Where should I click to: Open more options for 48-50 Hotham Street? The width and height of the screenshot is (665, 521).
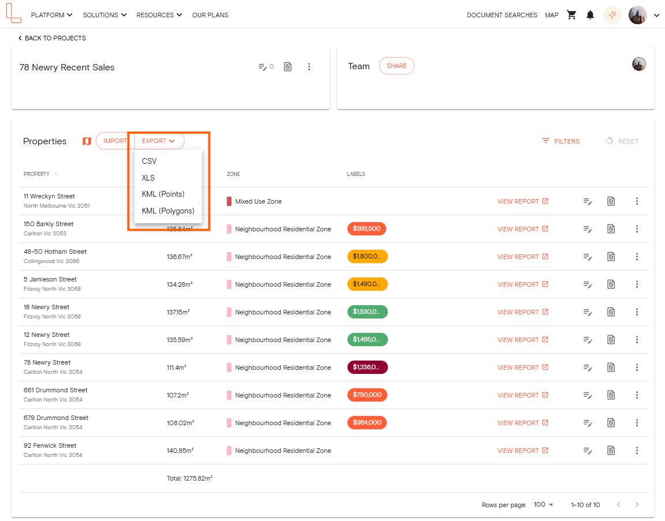(x=637, y=257)
